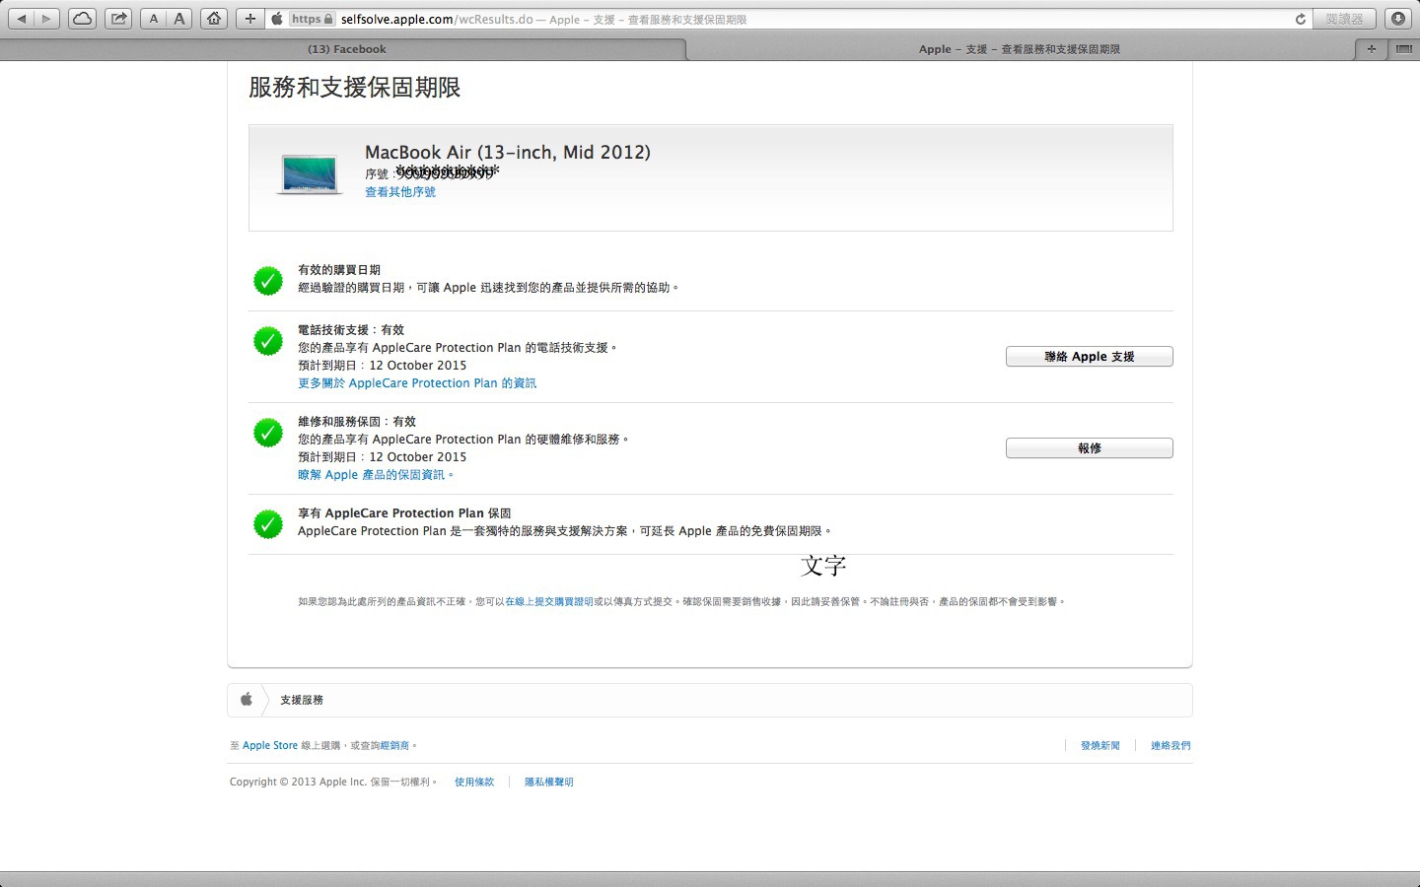This screenshot has height=887, width=1420.
Task: Decrease text size with small A button
Action: pos(154,19)
